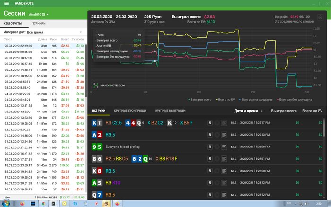This screenshot has width=331, height=207.
Task: Click the hands list vertical scrollbar thumb
Action: [x=324, y=128]
